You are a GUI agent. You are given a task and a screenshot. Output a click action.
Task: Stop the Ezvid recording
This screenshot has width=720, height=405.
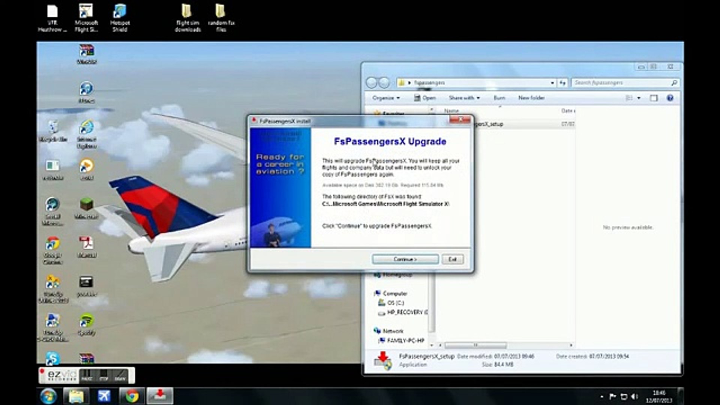click(x=103, y=375)
